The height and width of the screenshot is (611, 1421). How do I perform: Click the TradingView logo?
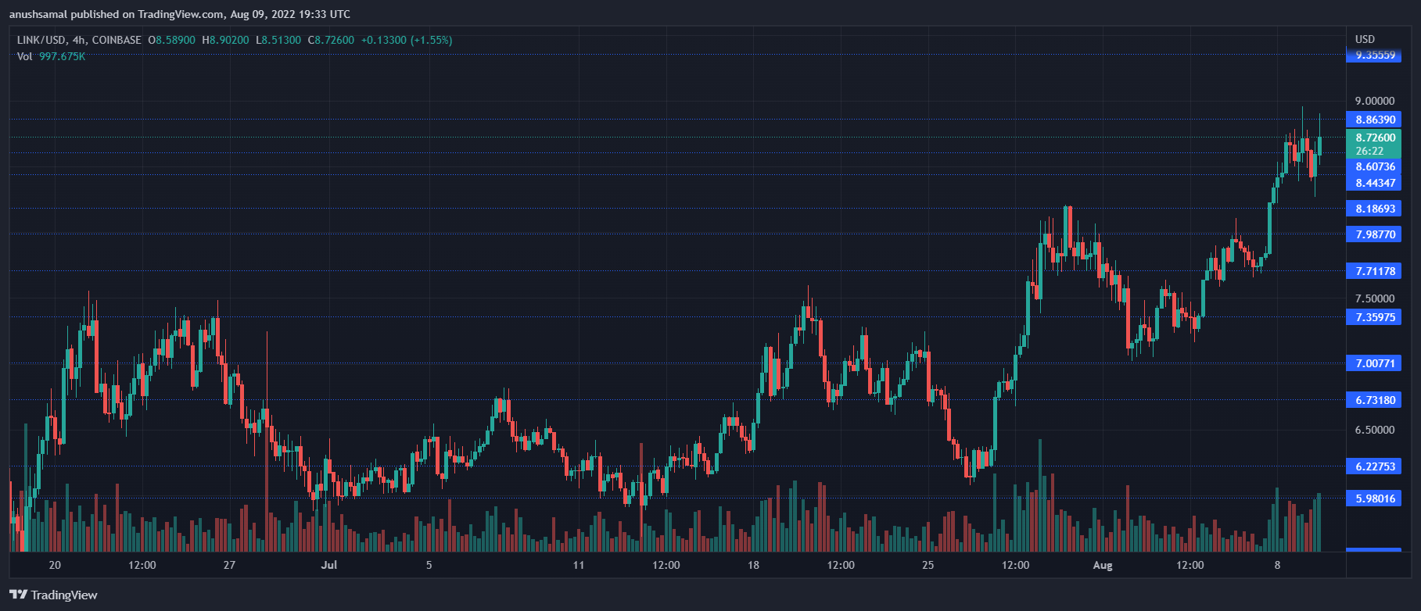tap(53, 595)
